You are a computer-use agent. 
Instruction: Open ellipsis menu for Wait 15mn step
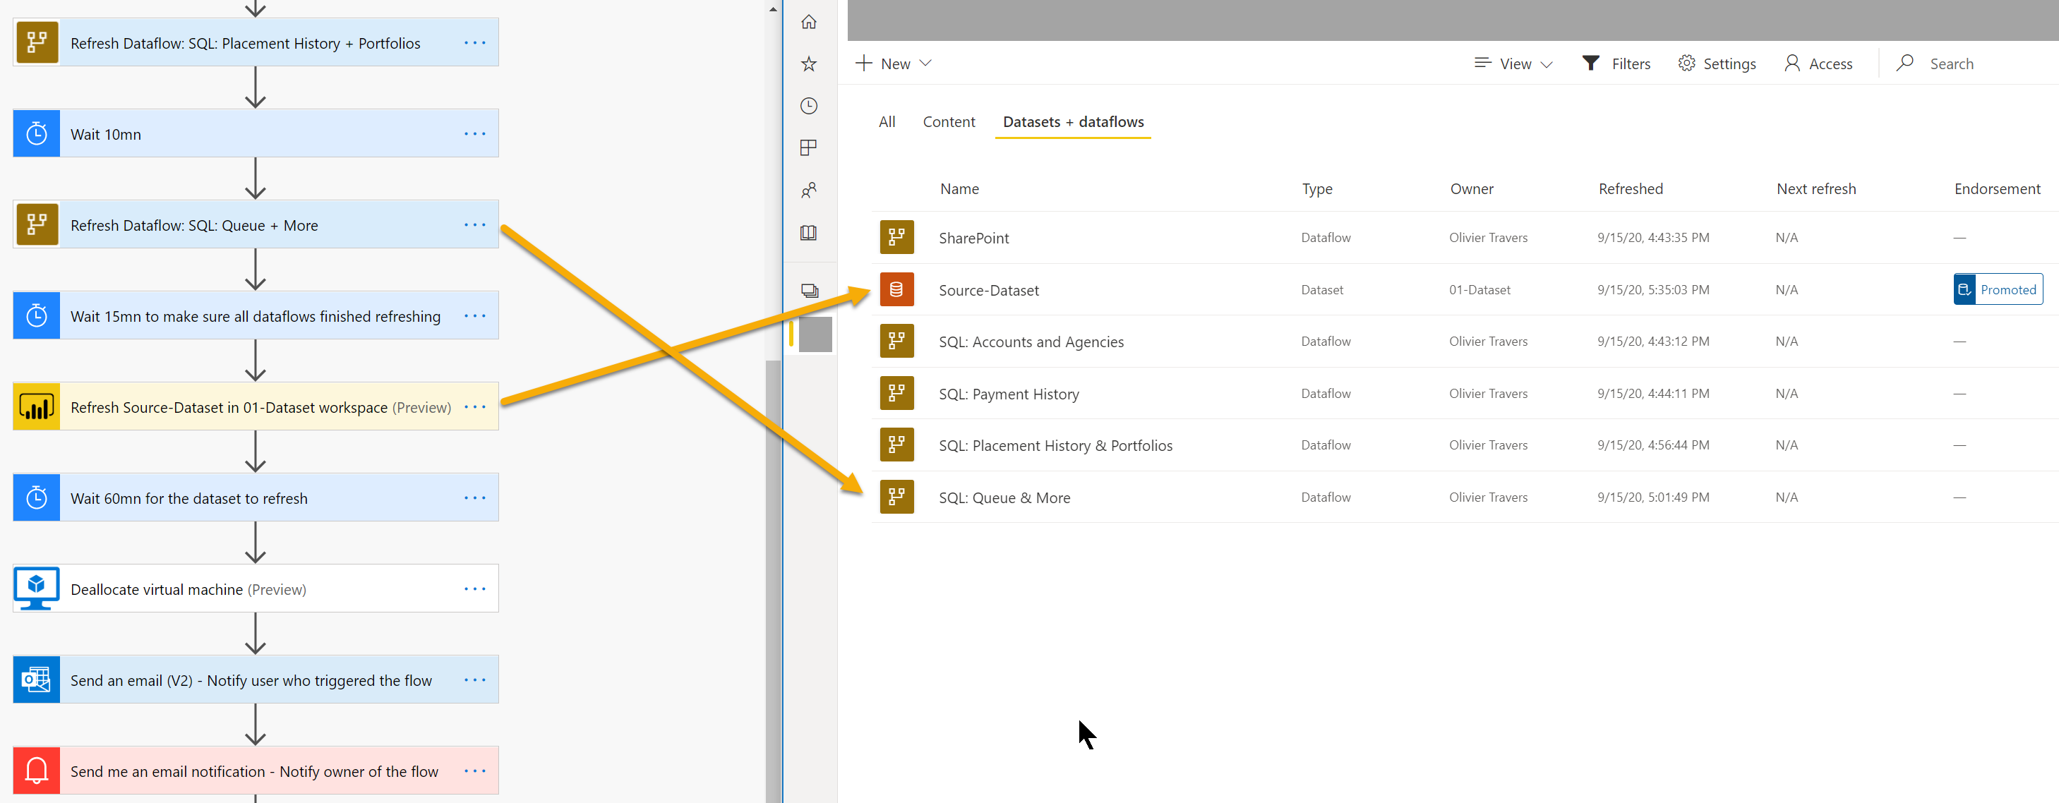(475, 315)
